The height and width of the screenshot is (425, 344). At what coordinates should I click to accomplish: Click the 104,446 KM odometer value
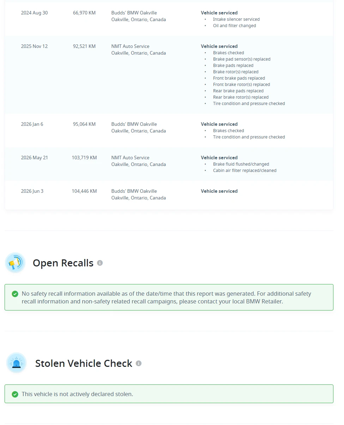[x=84, y=191]
